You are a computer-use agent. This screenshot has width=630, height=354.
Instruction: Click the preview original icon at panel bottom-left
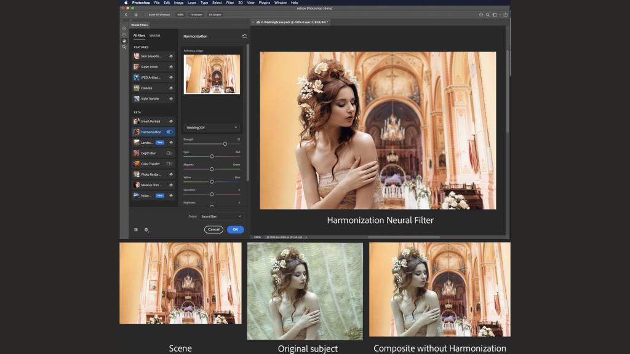coord(136,229)
